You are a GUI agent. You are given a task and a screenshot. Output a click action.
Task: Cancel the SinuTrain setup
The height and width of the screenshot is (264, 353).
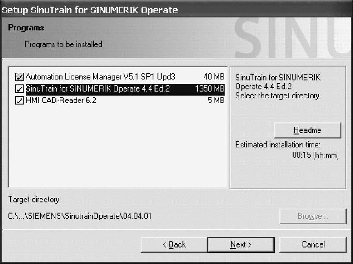(313, 244)
